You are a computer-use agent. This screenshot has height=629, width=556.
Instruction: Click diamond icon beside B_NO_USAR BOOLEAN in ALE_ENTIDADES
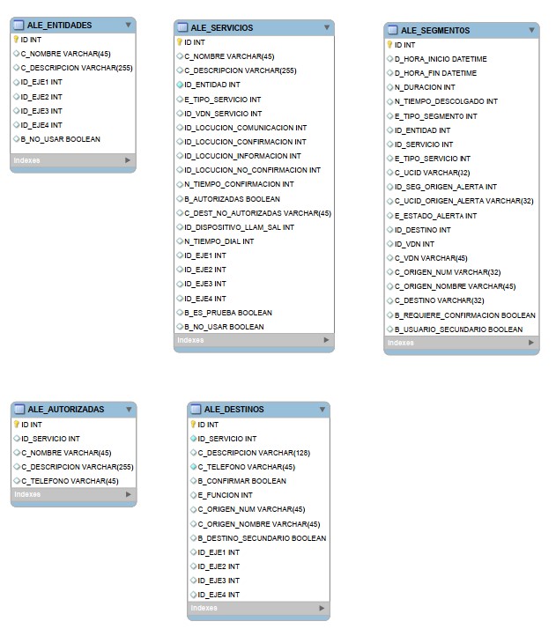(x=16, y=139)
